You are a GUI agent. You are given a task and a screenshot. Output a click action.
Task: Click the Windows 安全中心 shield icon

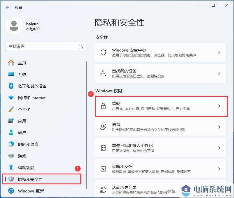point(103,53)
